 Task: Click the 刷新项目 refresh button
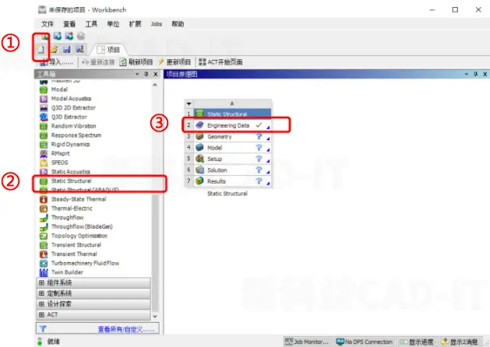click(x=136, y=62)
